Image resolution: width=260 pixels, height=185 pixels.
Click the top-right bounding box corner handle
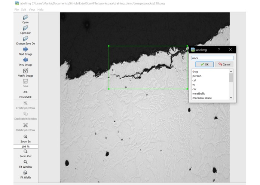click(187, 46)
